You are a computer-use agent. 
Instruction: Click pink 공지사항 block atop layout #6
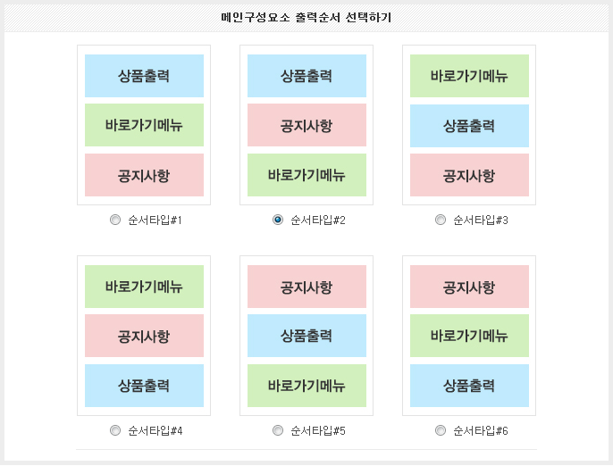coord(469,287)
